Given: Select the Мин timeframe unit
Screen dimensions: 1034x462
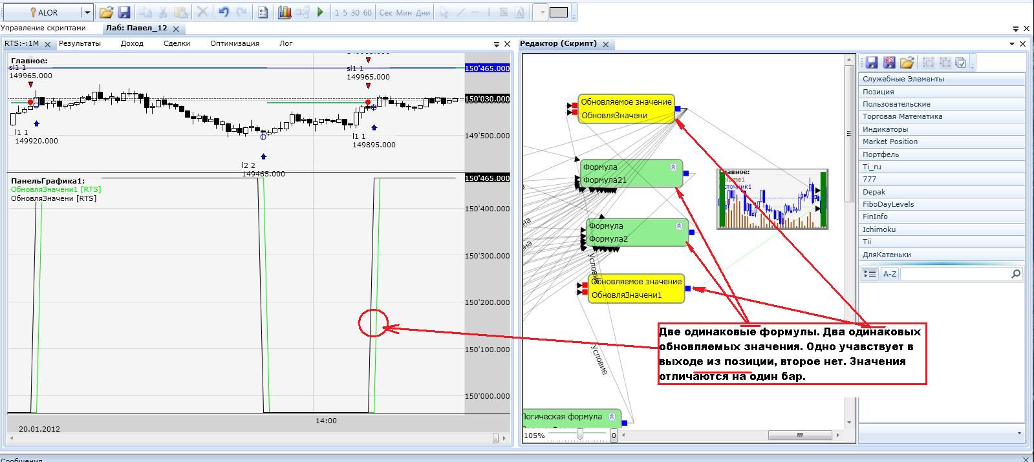Looking at the screenshot, I should pyautogui.click(x=404, y=12).
